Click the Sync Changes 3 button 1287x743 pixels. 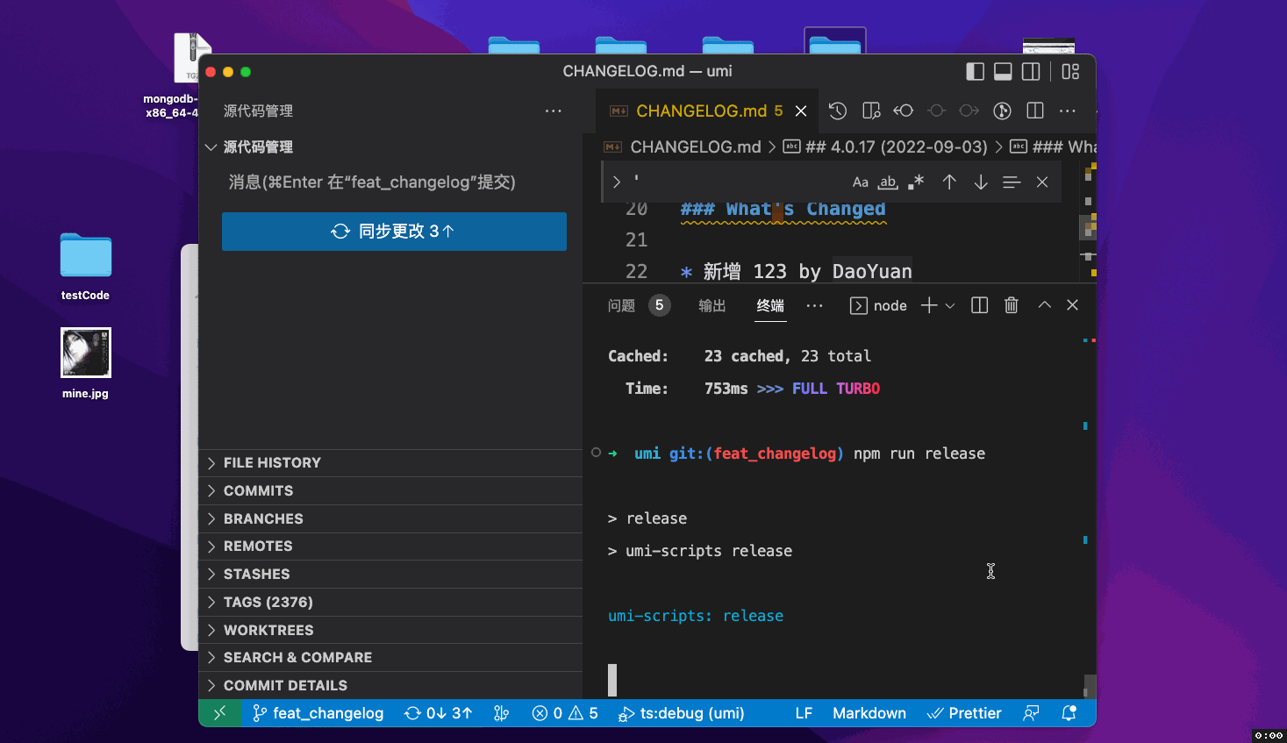click(x=394, y=232)
